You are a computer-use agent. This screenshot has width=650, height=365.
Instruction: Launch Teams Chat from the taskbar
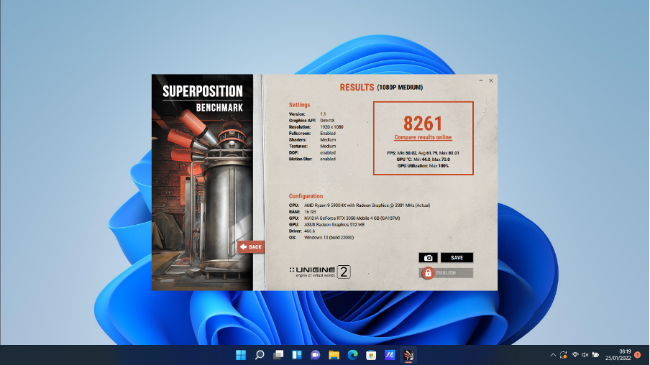316,355
